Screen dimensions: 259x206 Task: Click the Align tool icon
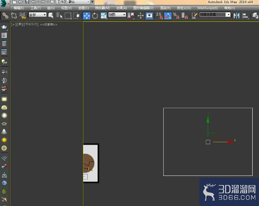point(245,16)
